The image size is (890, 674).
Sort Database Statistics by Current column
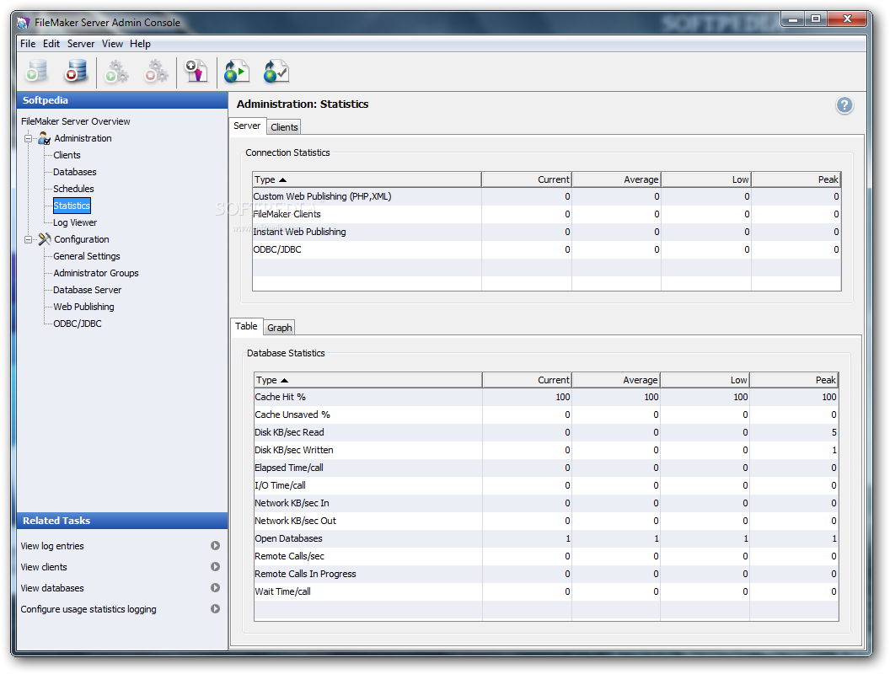coord(527,380)
